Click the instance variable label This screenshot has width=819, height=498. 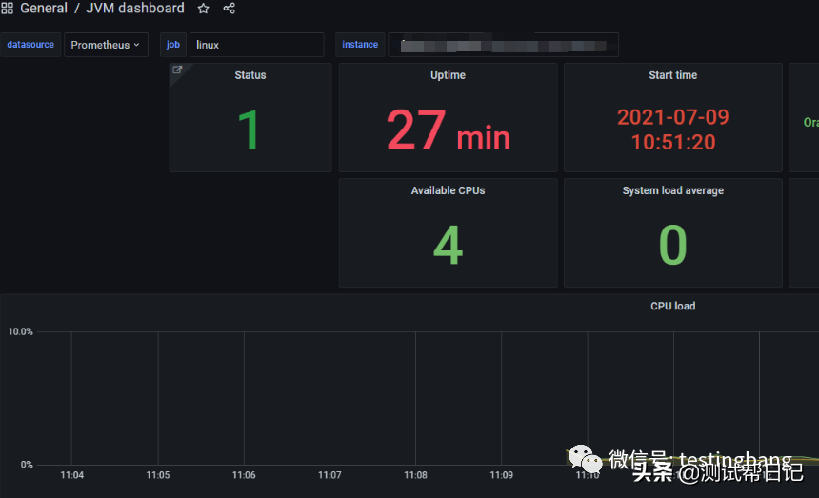point(360,45)
